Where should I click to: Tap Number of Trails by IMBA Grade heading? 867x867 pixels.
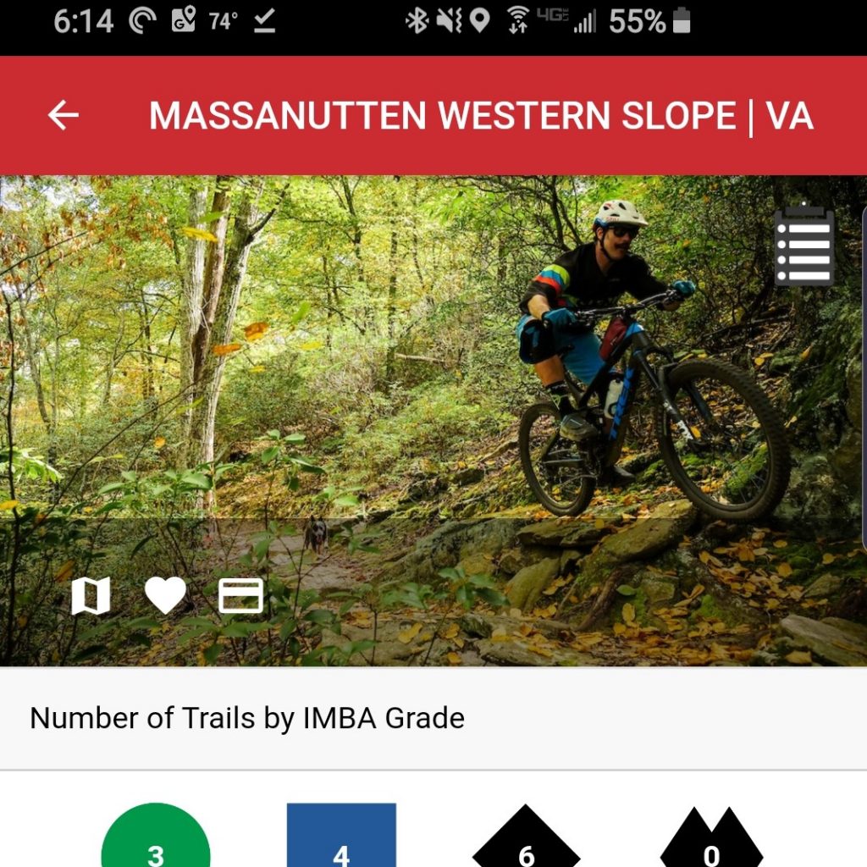pos(247,718)
